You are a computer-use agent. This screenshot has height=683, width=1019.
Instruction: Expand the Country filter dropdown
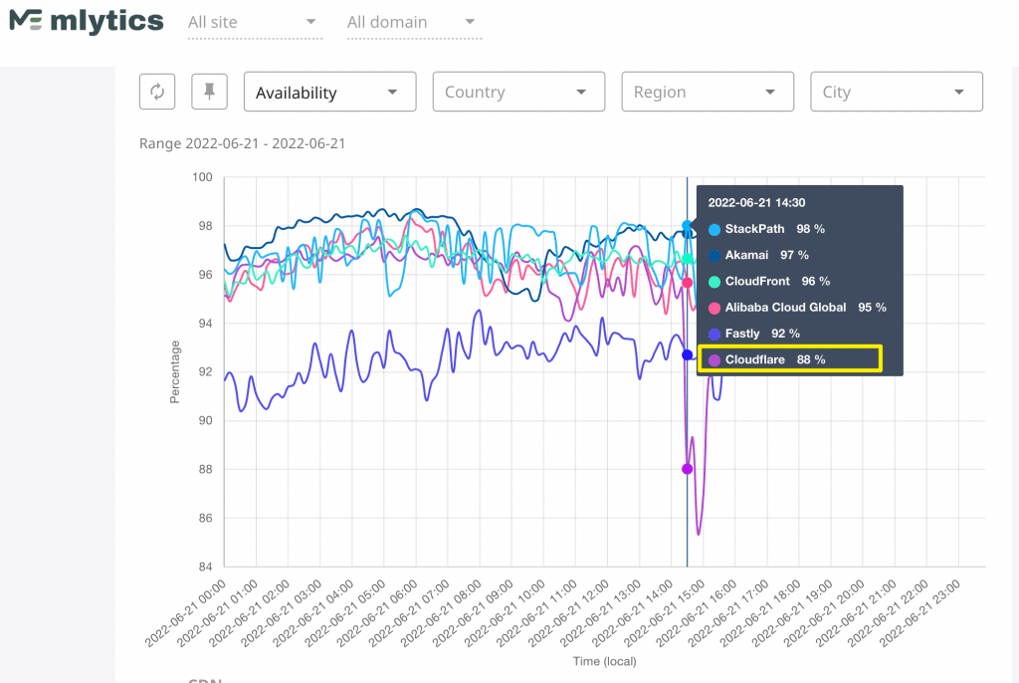(518, 92)
